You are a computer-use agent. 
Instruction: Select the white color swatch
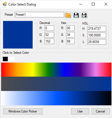pyautogui.click(x=12, y=59)
